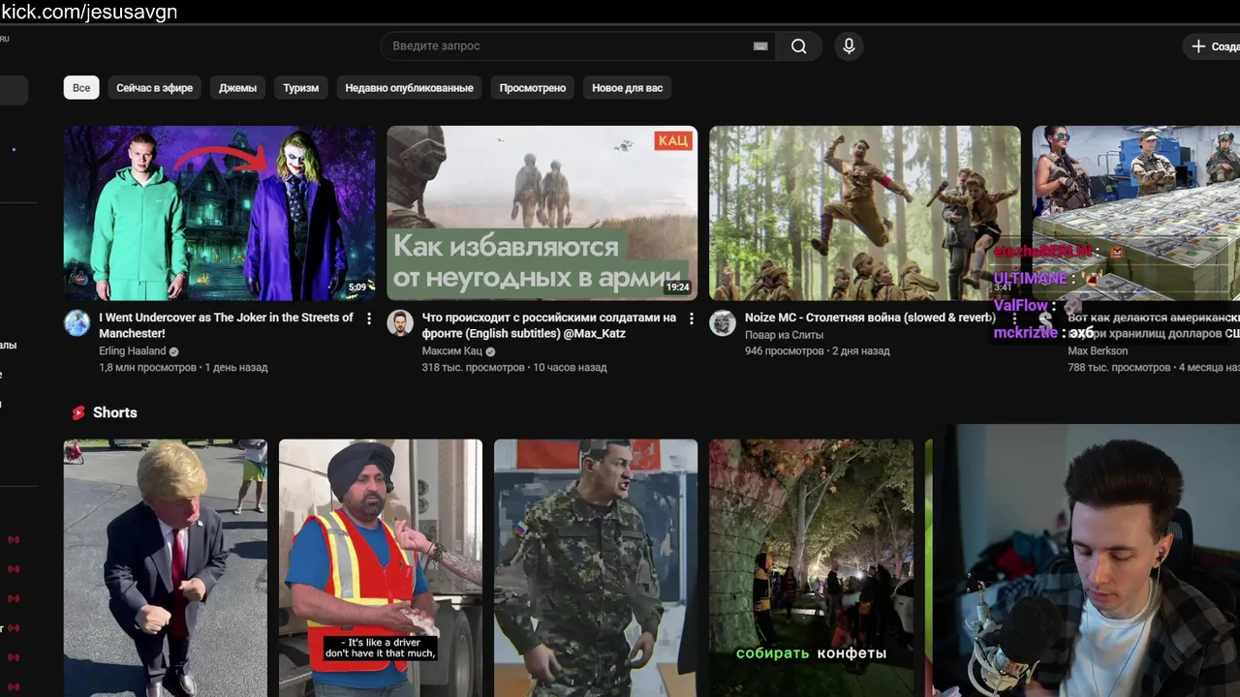This screenshot has width=1240, height=697.
Task: Click the search magnifier button
Action: [x=798, y=46]
